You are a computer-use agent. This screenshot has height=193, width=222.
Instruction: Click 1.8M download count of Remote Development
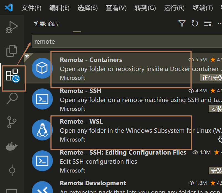coord(198,183)
